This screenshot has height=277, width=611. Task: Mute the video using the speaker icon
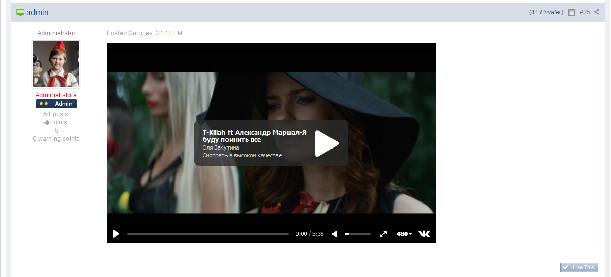click(x=335, y=234)
